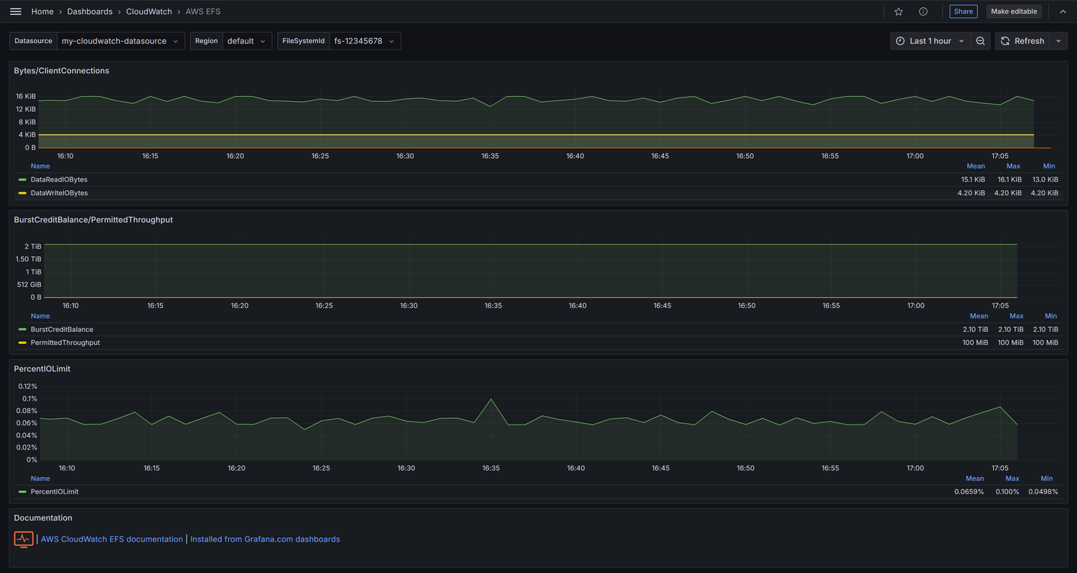Viewport: 1077px width, 573px height.
Task: Click the Share button
Action: pos(964,11)
